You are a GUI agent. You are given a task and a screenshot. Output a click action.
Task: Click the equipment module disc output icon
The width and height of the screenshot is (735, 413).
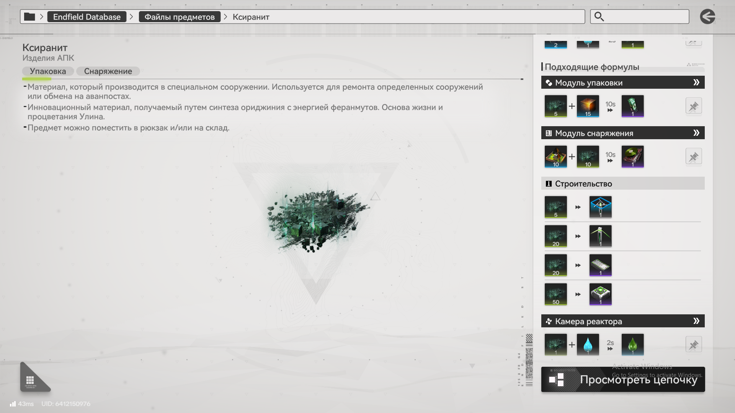[632, 156]
